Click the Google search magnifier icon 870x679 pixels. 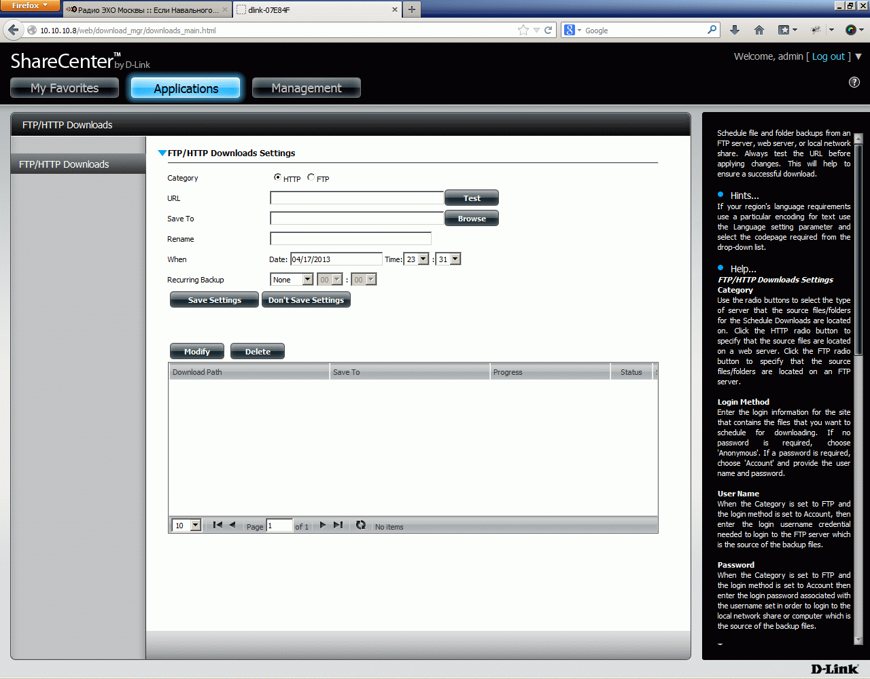pyautogui.click(x=712, y=30)
